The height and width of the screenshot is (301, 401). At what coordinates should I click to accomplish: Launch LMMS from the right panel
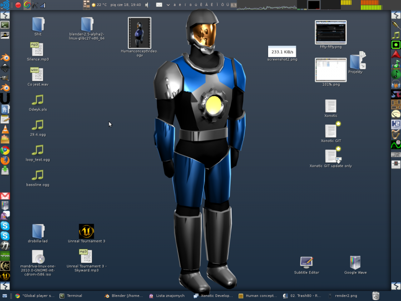pos(396,65)
